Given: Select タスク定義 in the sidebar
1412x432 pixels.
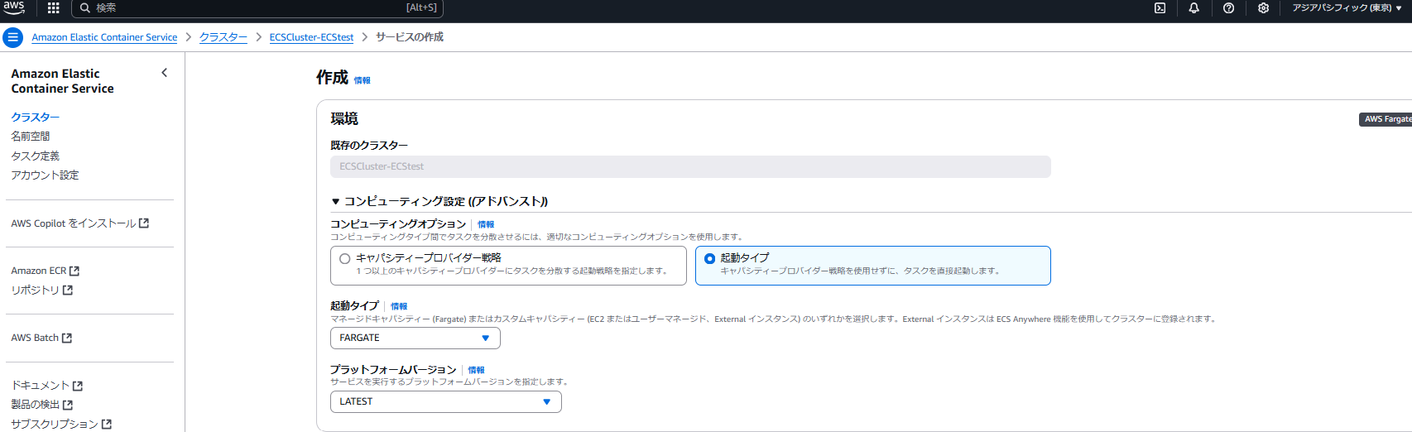Looking at the screenshot, I should [35, 156].
